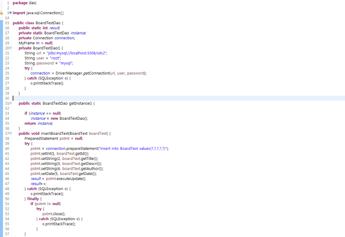Click the 'connection' field on line 18

65,38
